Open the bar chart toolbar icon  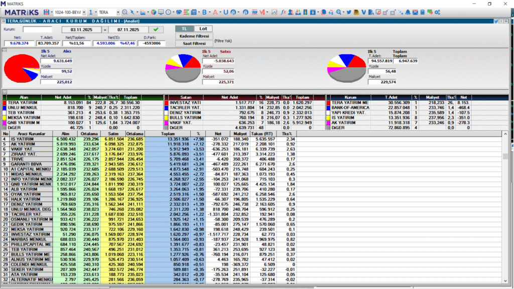tap(143, 12)
